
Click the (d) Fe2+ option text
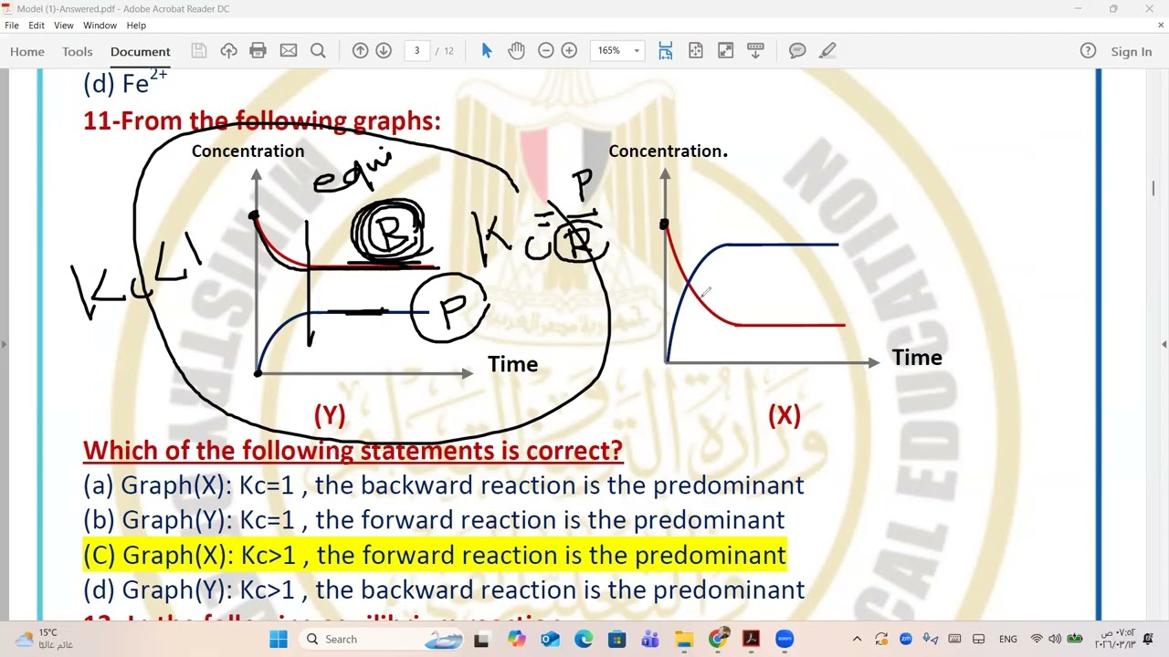click(125, 83)
